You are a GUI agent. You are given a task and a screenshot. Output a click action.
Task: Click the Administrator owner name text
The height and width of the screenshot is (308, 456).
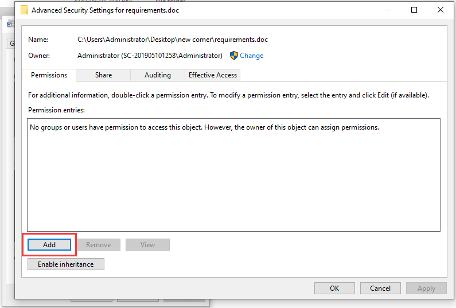pyautogui.click(x=150, y=56)
